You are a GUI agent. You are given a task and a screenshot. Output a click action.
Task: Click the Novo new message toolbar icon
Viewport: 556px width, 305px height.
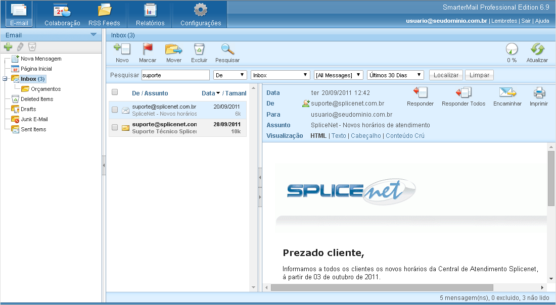coord(122,49)
